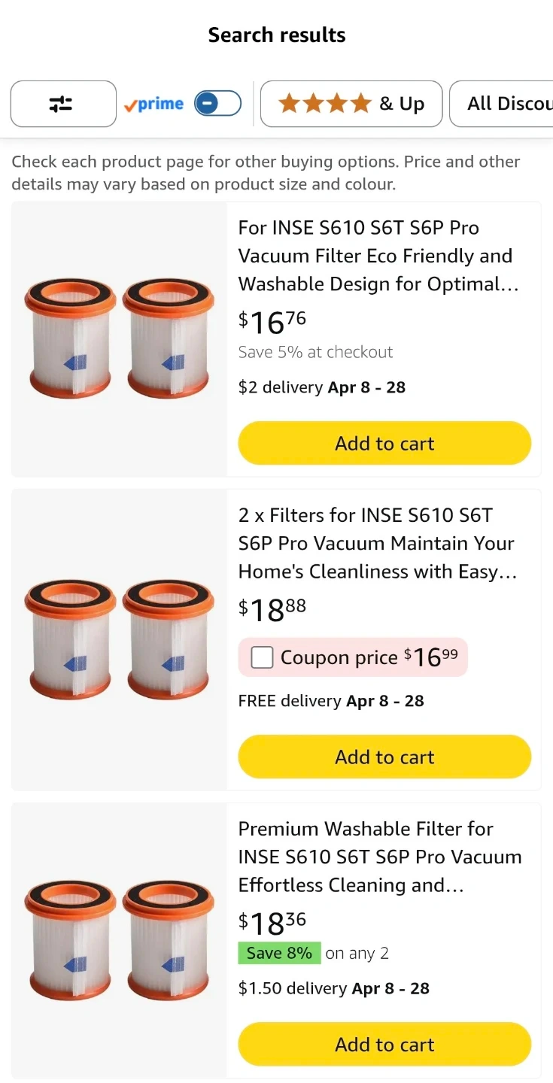The height and width of the screenshot is (1083, 553).
Task: Open the first INSE vacuum filter product image
Action: point(119,338)
